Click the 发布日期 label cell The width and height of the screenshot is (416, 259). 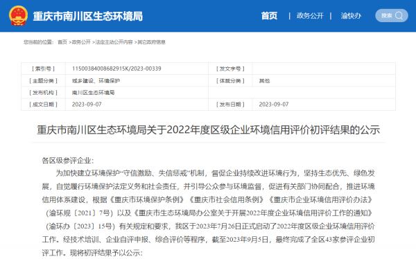[x=230, y=104]
